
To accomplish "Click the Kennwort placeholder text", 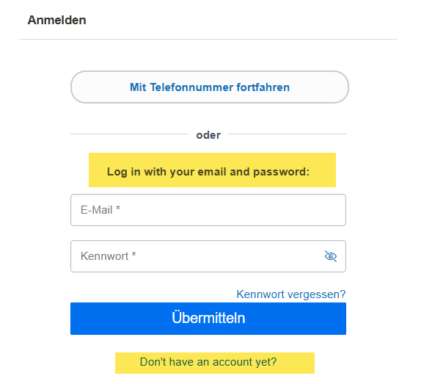I will (x=109, y=256).
